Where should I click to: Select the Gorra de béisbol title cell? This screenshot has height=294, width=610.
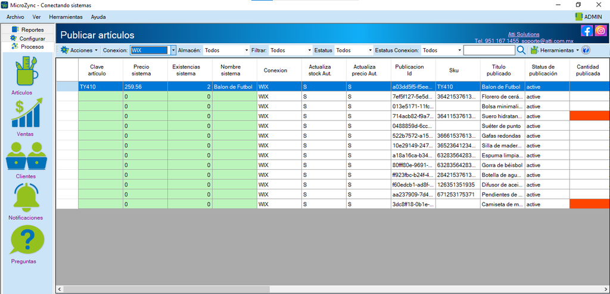(x=503, y=165)
